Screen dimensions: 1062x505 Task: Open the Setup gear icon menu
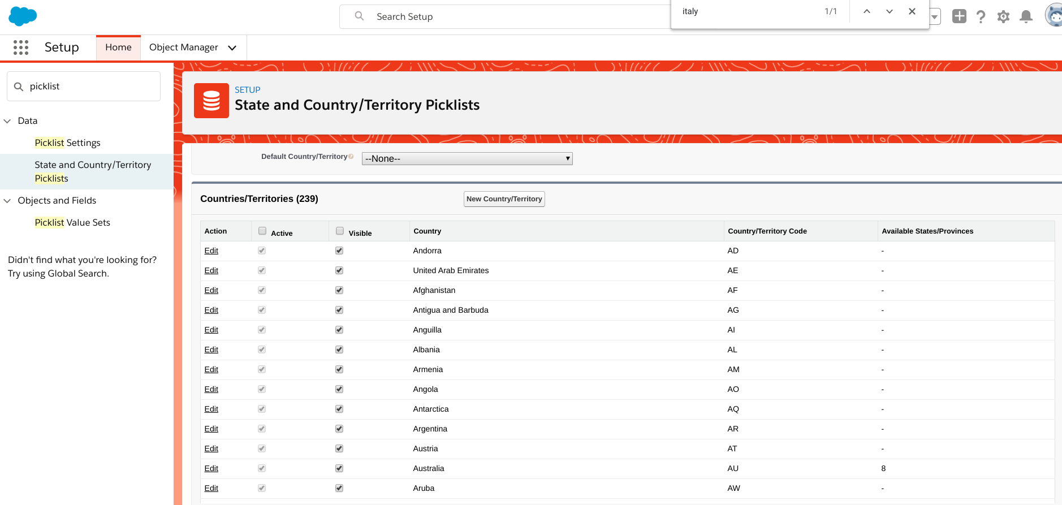(x=1003, y=16)
